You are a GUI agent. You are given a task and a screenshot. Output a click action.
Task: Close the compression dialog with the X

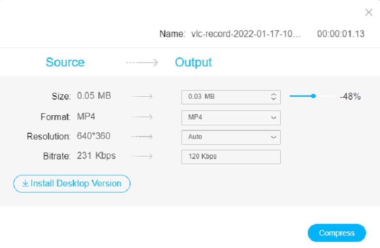click(369, 13)
